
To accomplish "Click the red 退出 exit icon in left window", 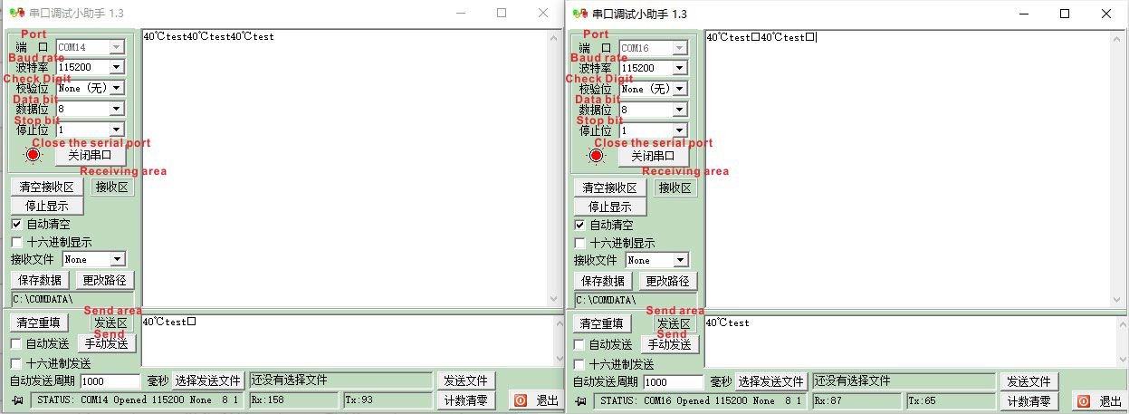I will 521,400.
